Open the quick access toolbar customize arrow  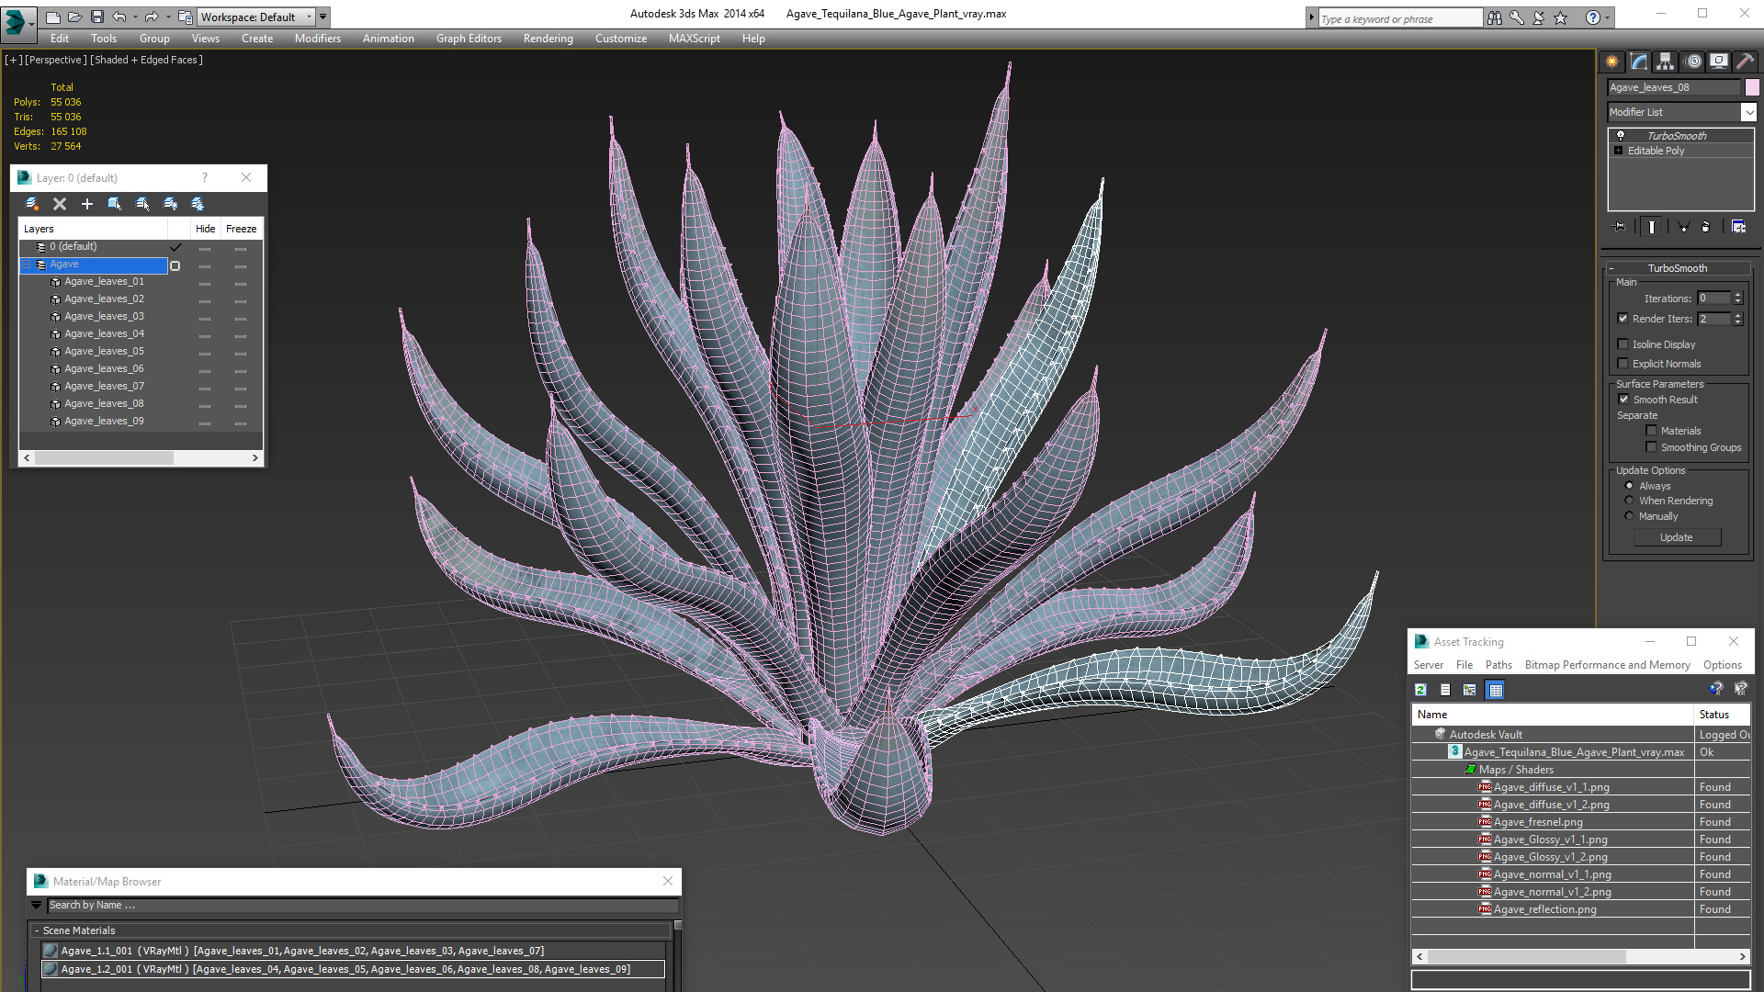point(323,17)
